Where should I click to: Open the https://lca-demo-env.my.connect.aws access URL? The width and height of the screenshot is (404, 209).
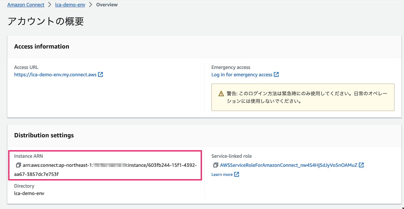click(x=55, y=75)
